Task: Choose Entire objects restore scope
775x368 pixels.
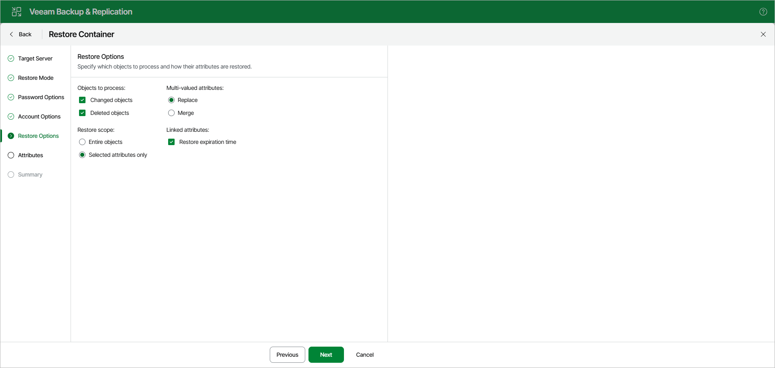Action: 82,142
